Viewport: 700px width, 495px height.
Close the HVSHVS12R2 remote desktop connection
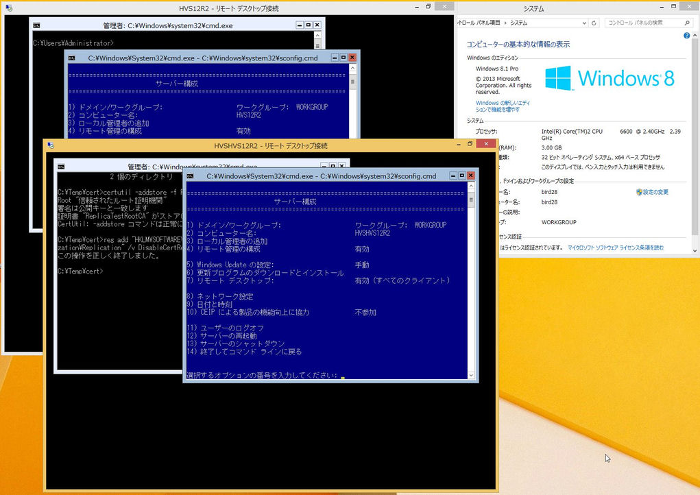(485, 144)
